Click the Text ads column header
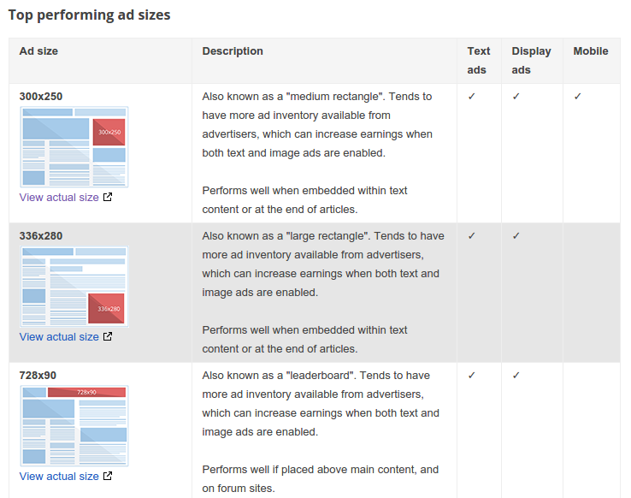 click(478, 61)
